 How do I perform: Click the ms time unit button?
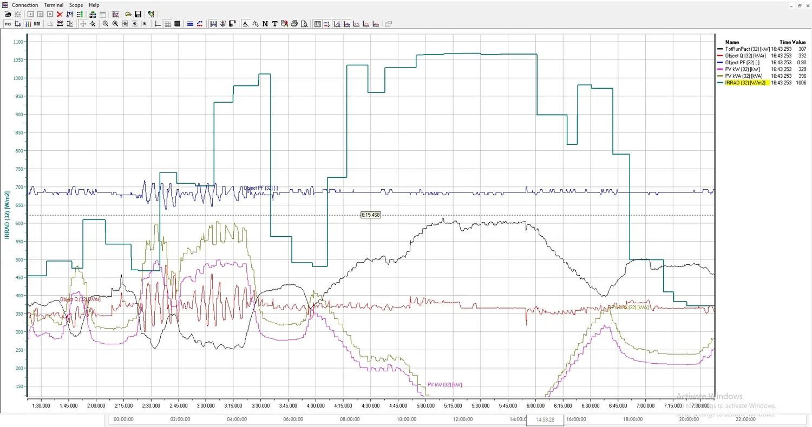(x=8, y=24)
